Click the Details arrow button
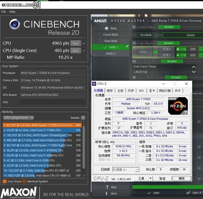Screen dimensions: 203x199 (x=83, y=118)
